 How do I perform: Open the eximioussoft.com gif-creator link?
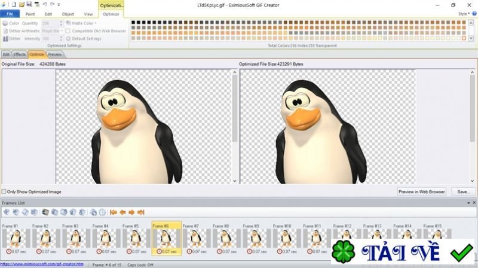42,264
